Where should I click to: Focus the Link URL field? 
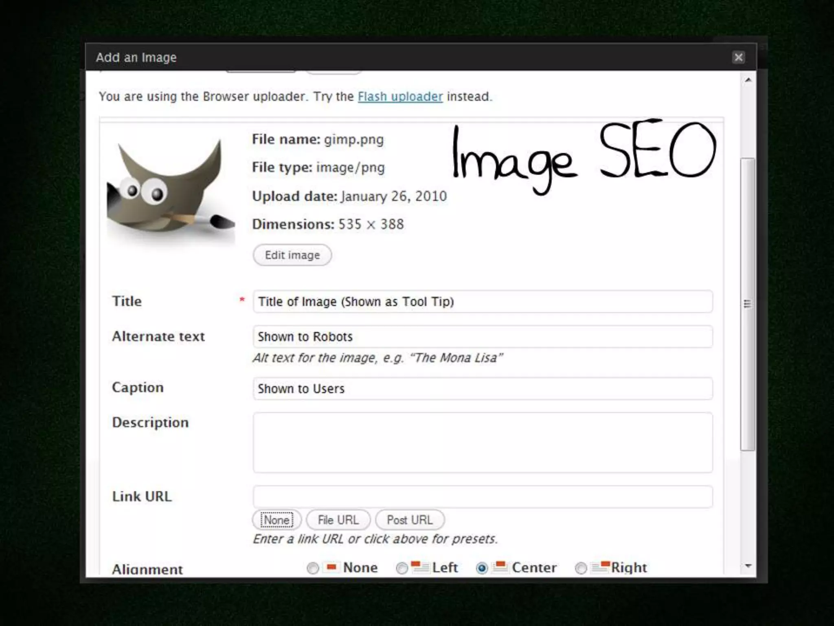(483, 496)
